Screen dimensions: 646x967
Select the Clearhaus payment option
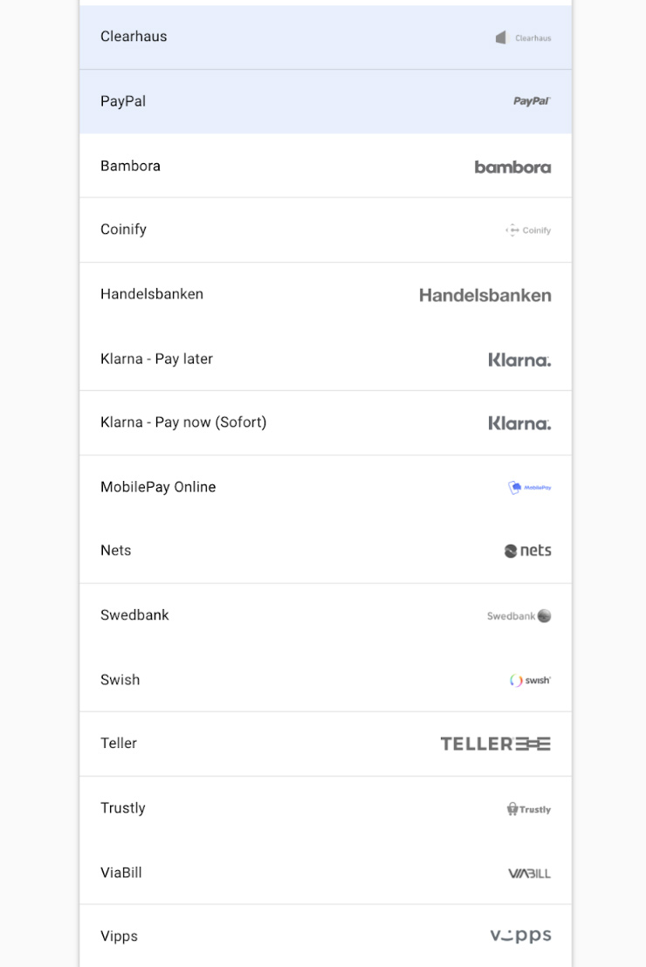326,38
